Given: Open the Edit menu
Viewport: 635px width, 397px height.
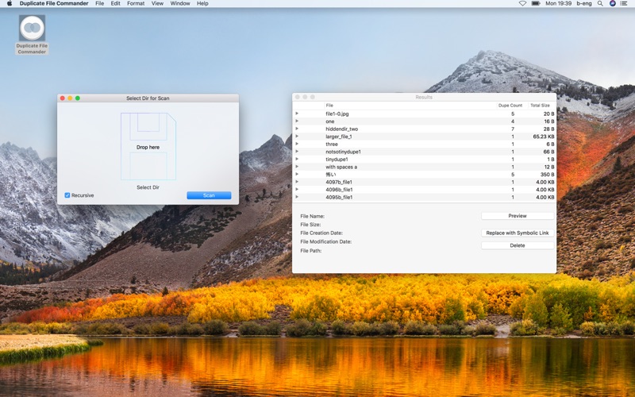Looking at the screenshot, I should 115,3.
